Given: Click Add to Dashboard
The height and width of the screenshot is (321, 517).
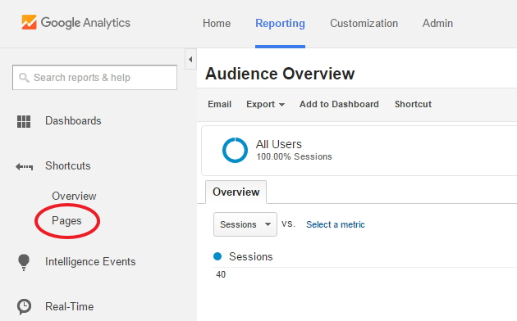Looking at the screenshot, I should 339,104.
